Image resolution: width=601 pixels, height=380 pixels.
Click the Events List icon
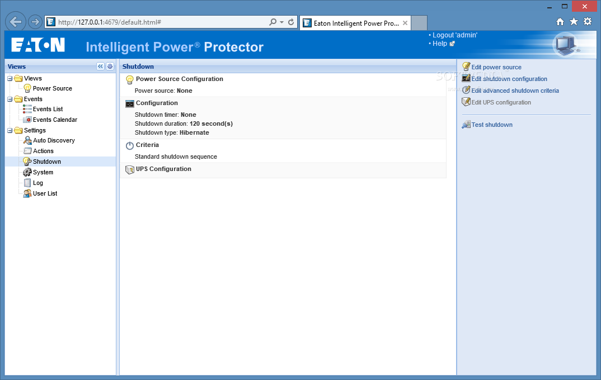pyautogui.click(x=27, y=109)
